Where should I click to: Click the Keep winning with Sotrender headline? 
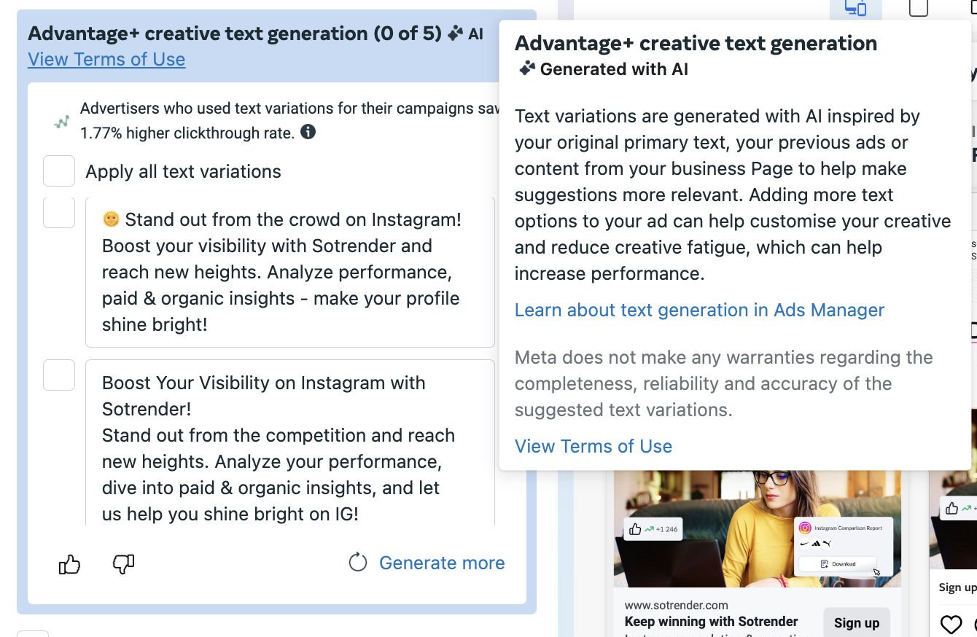coord(711,622)
